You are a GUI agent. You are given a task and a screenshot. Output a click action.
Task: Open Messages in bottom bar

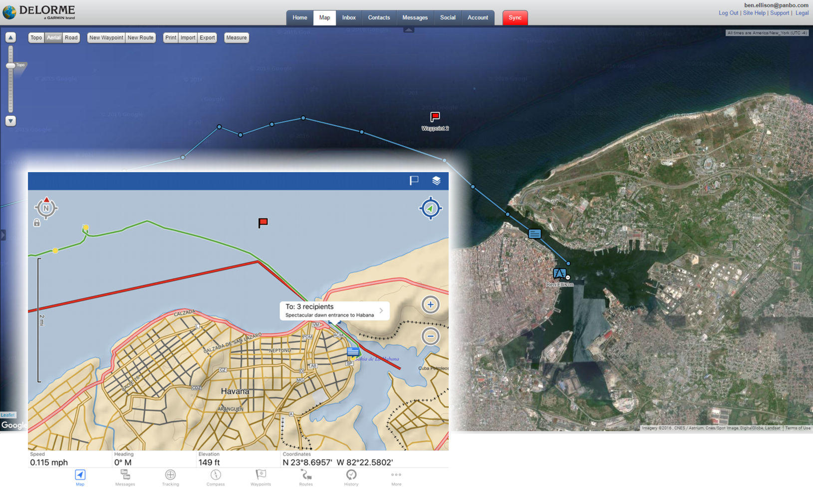pos(125,478)
